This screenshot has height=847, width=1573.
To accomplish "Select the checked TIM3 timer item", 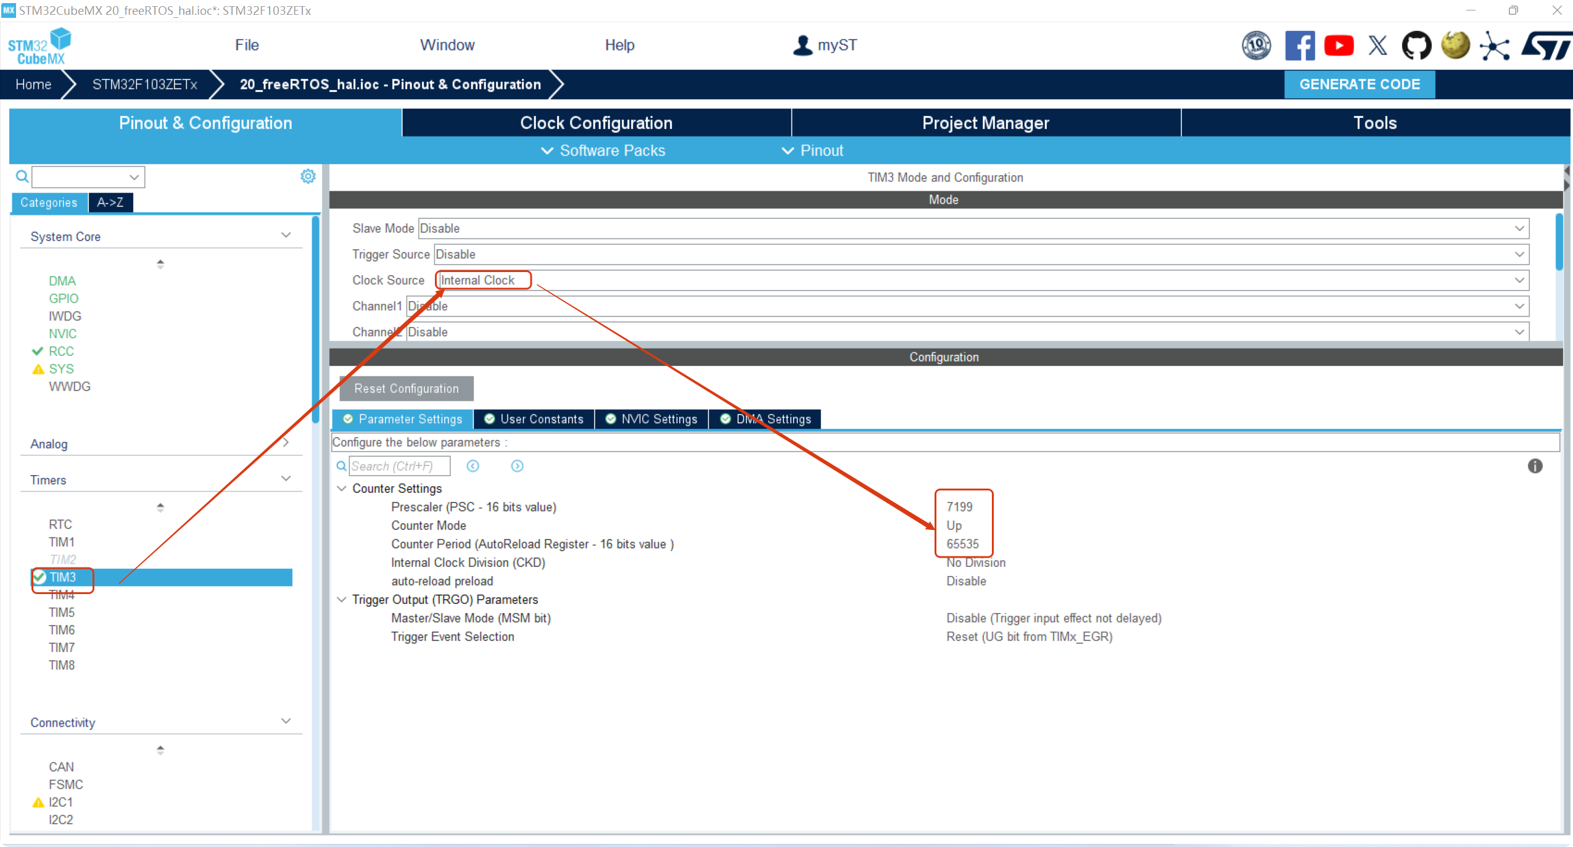I will pyautogui.click(x=63, y=577).
